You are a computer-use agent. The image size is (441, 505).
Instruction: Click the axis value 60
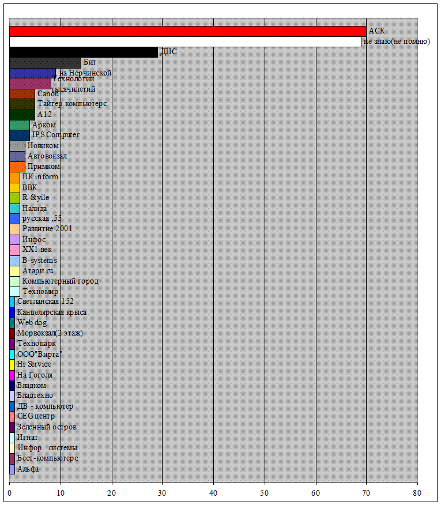[316, 493]
